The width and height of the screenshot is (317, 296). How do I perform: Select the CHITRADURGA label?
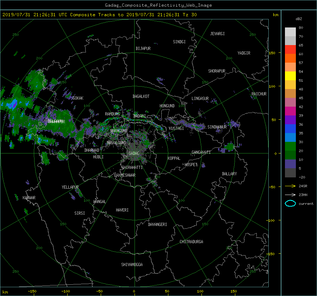(x=191, y=242)
